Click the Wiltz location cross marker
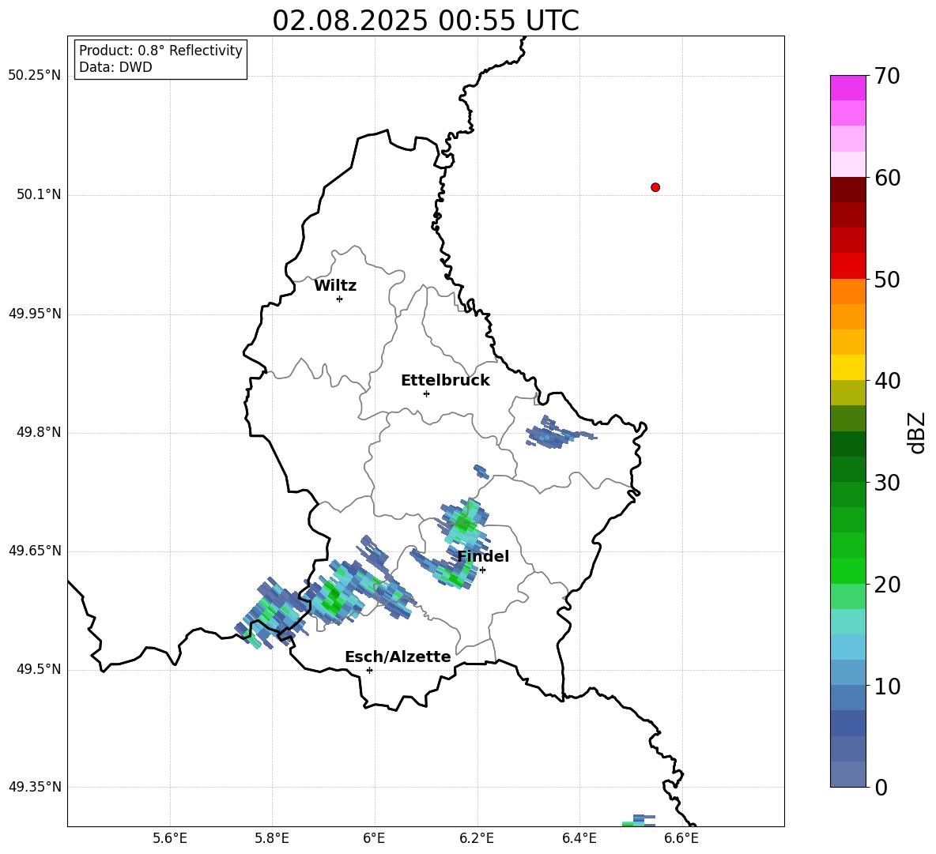The image size is (936, 854). 339,299
